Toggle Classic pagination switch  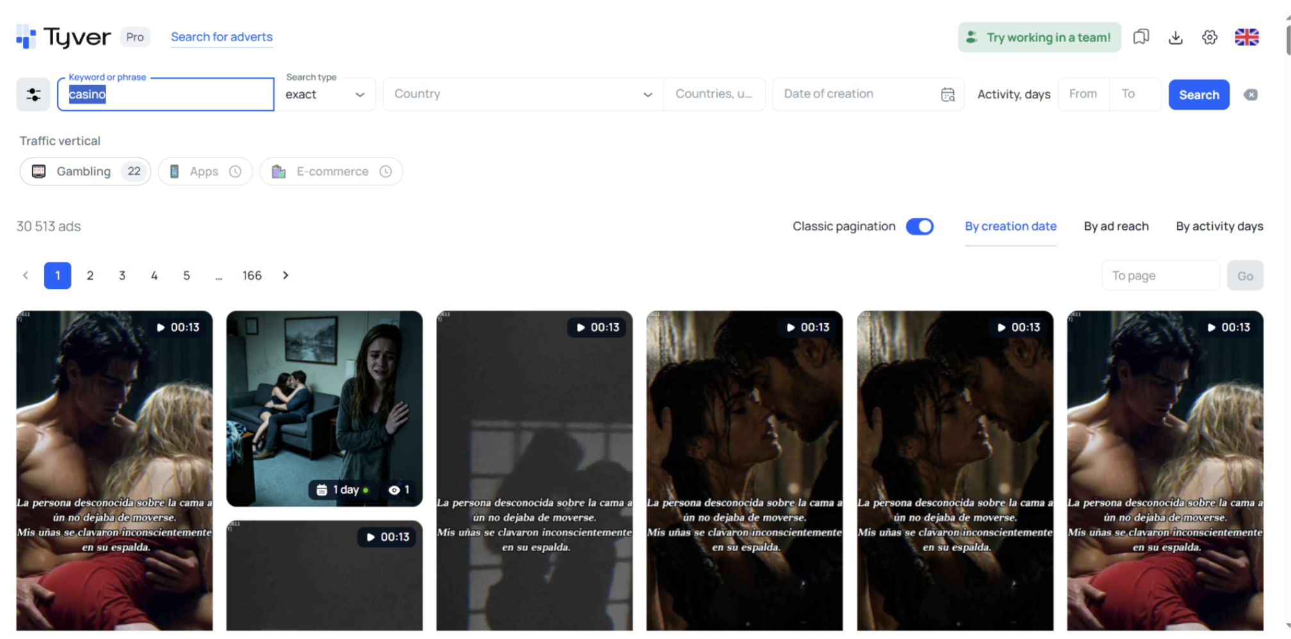point(919,227)
